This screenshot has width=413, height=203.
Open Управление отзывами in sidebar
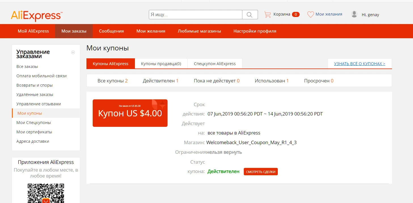pos(39,104)
